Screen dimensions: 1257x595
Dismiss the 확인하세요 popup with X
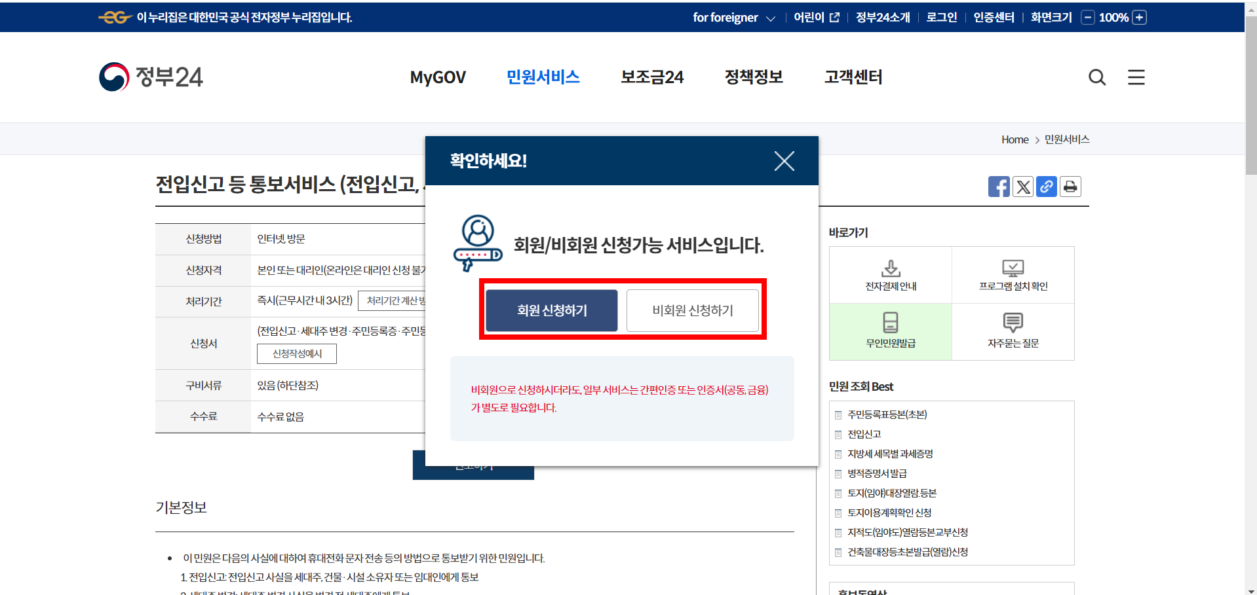(x=784, y=160)
